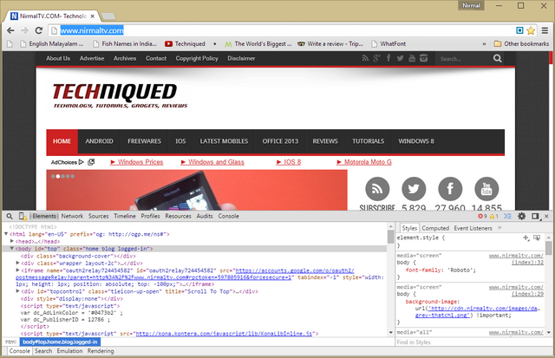
Task: Reload the page with the refresh icon
Action: tap(38, 30)
